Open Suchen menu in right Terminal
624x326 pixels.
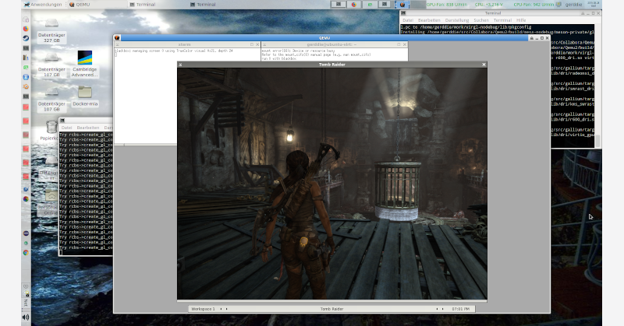coord(481,20)
